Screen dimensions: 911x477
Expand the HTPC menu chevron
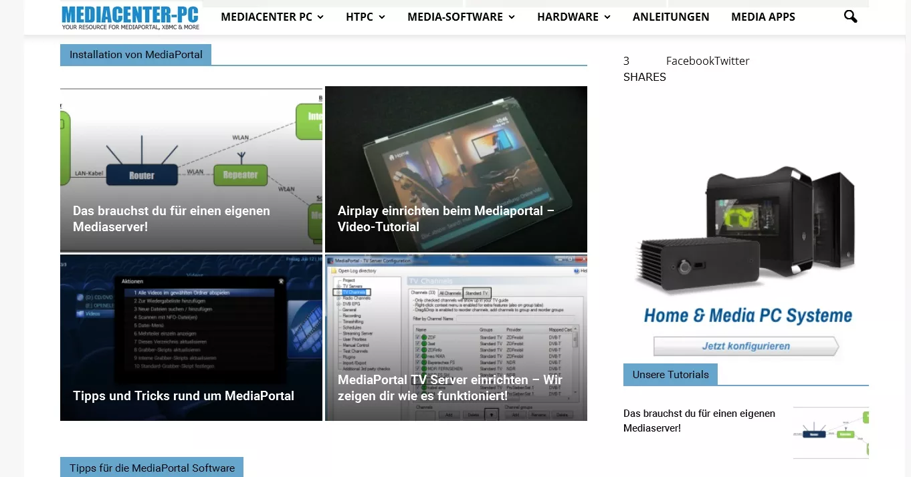[382, 17]
